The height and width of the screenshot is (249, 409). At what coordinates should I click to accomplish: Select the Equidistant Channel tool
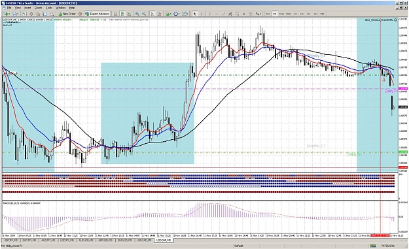[230, 14]
